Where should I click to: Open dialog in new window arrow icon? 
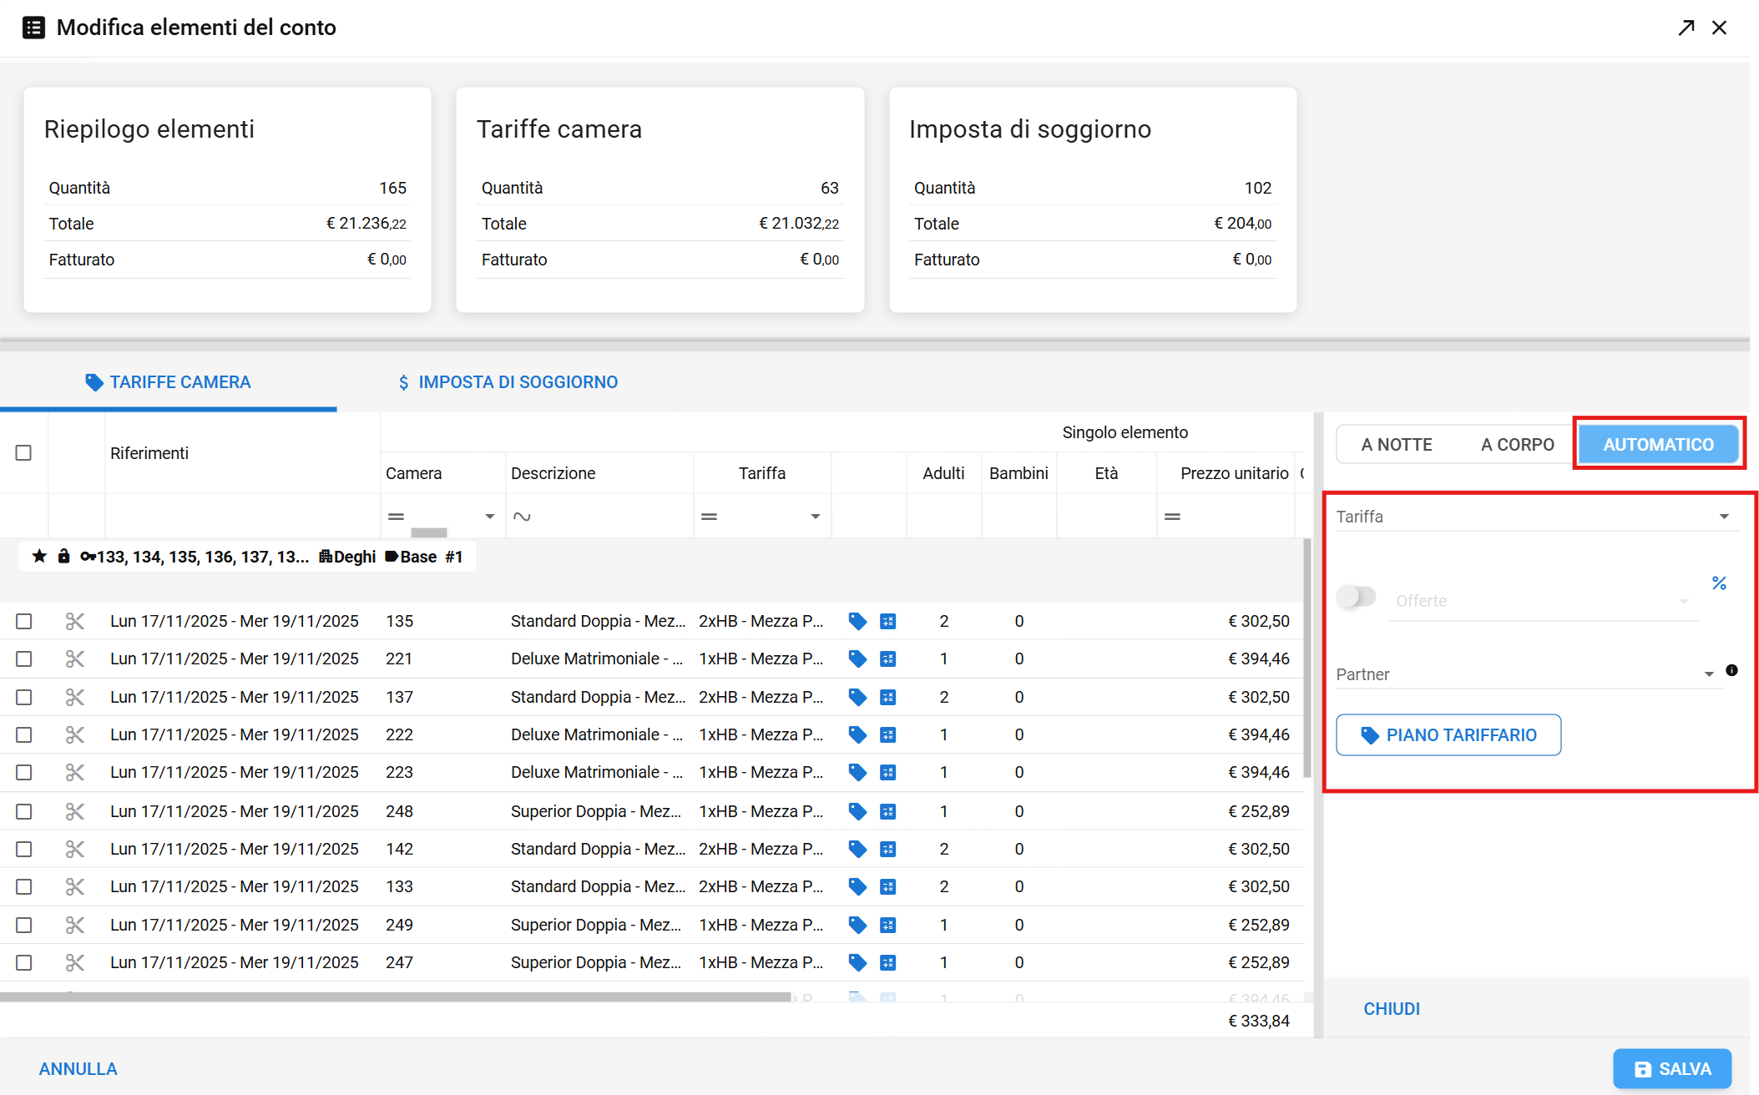click(x=1686, y=28)
